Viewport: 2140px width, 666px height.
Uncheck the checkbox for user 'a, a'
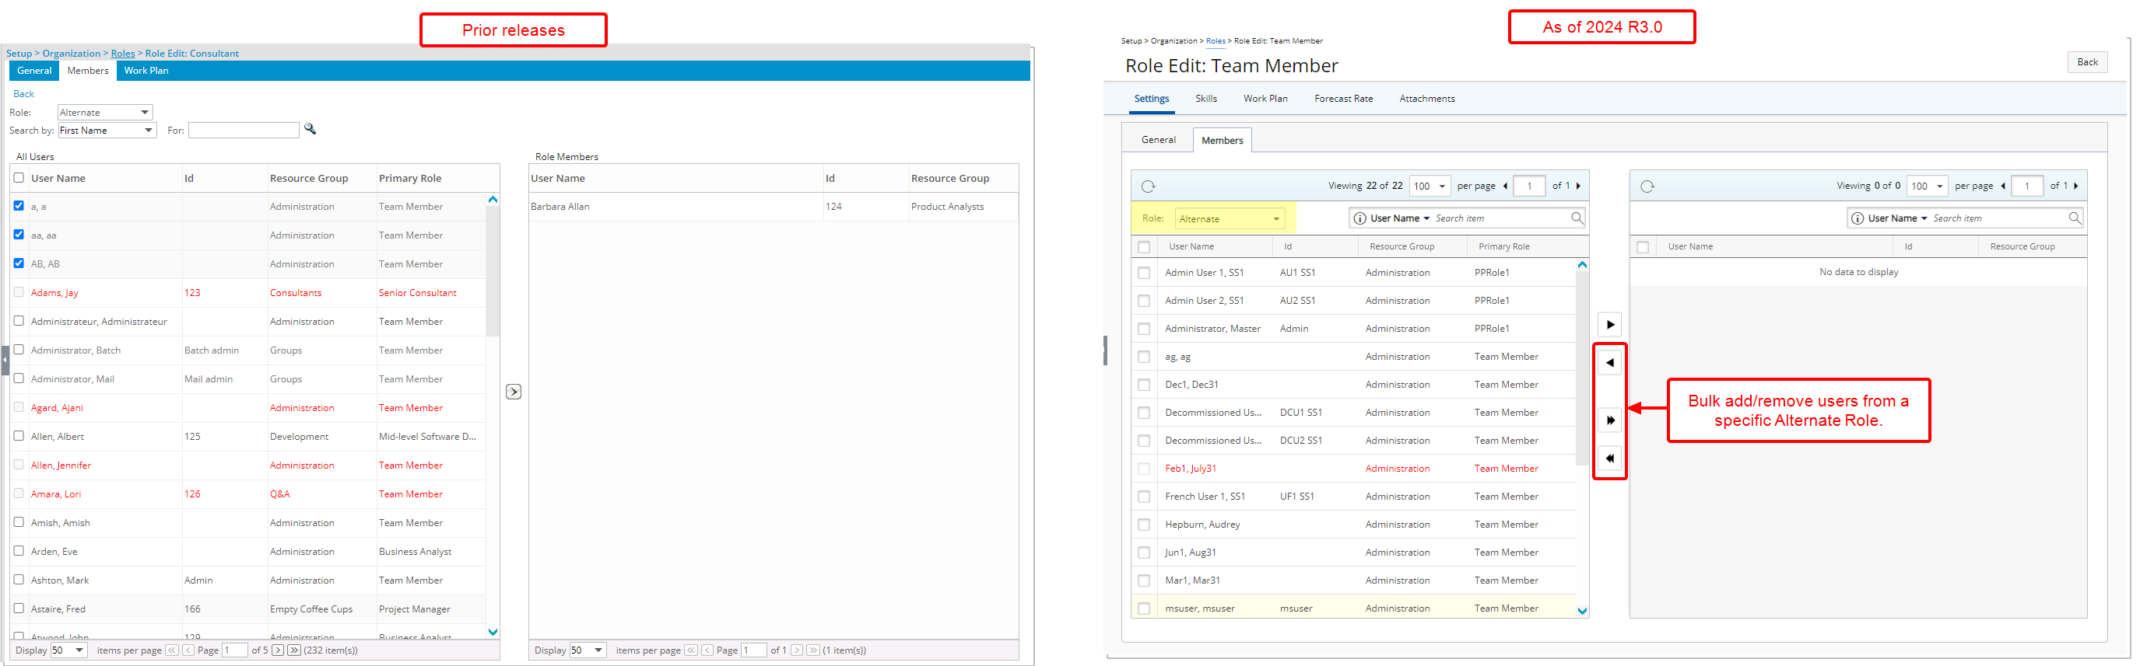point(19,206)
